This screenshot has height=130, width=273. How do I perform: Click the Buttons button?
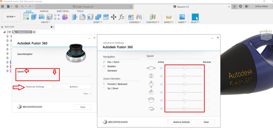pyautogui.click(x=74, y=87)
